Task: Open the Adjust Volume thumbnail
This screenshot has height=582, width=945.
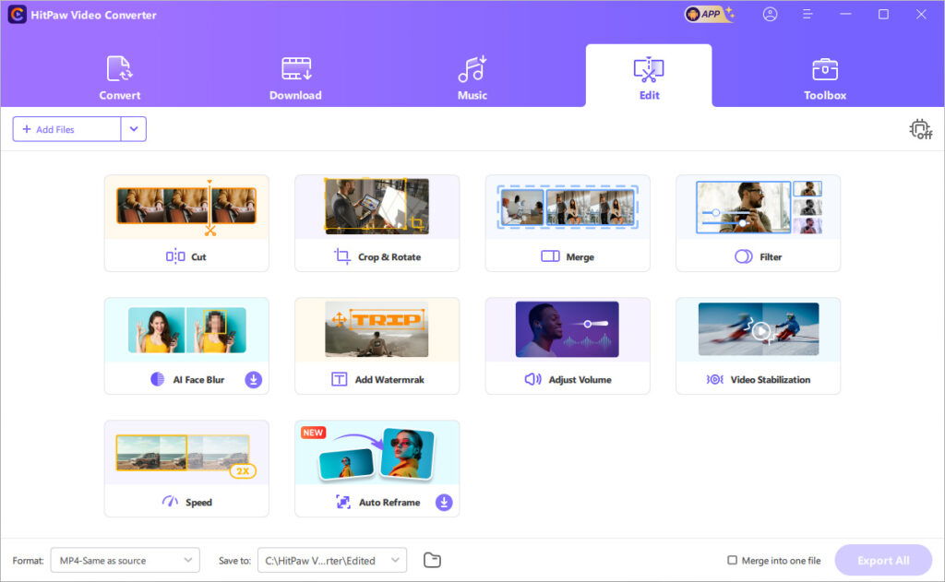Action: (568, 329)
